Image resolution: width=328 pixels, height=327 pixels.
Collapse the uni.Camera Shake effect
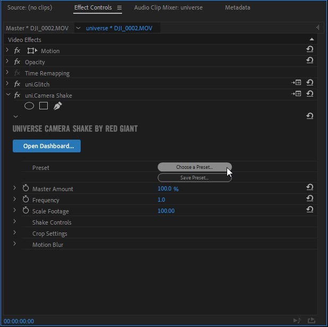click(8, 95)
